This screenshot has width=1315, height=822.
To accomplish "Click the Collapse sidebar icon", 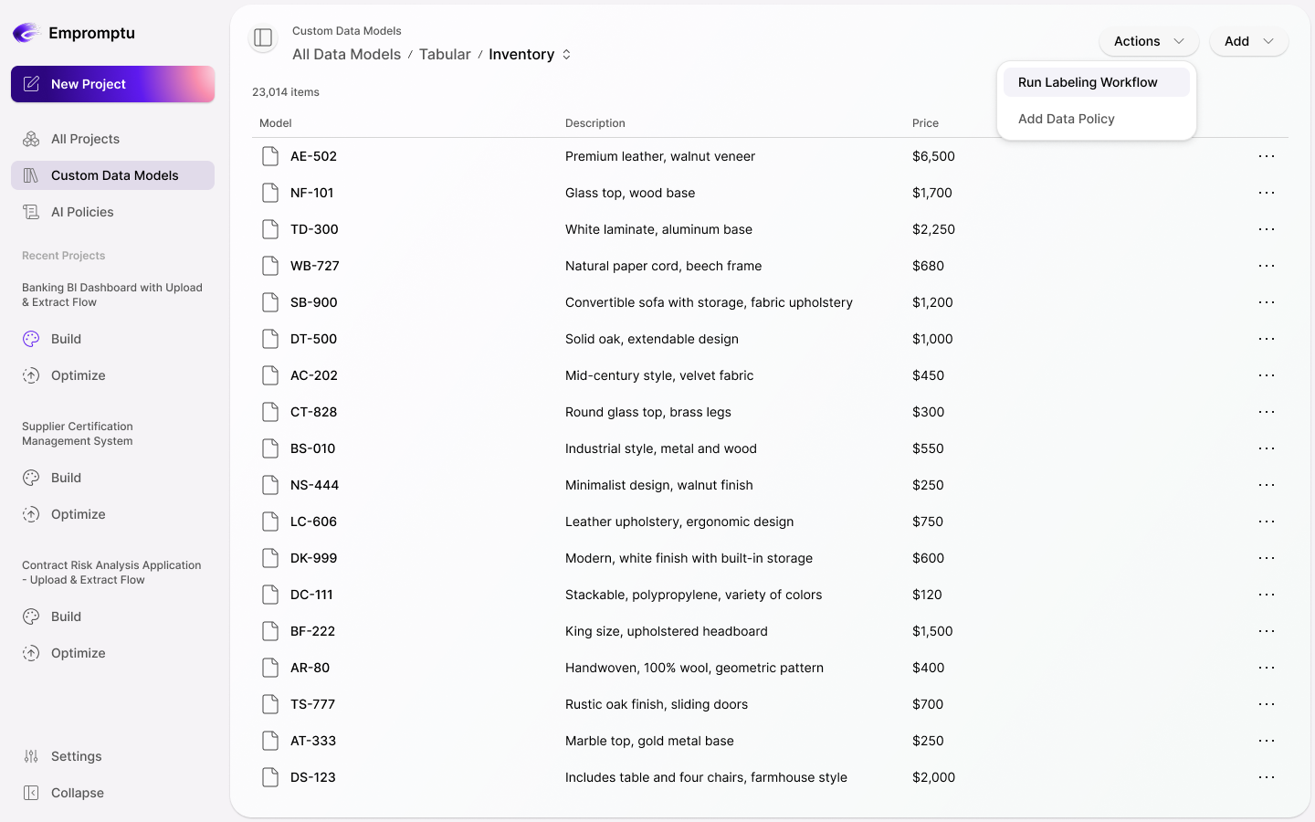I will point(31,793).
